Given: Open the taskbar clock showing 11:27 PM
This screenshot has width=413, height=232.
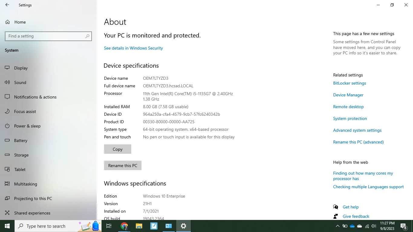Looking at the screenshot, I should click(387, 226).
